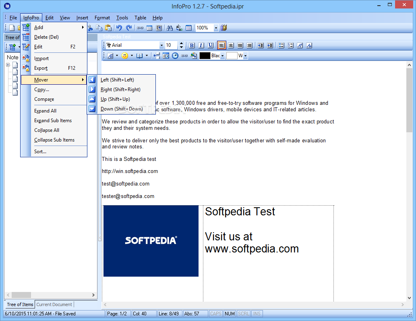Viewport: 416px width, 321px height.
Task: Select Export F12 menu entry
Action: 54,68
